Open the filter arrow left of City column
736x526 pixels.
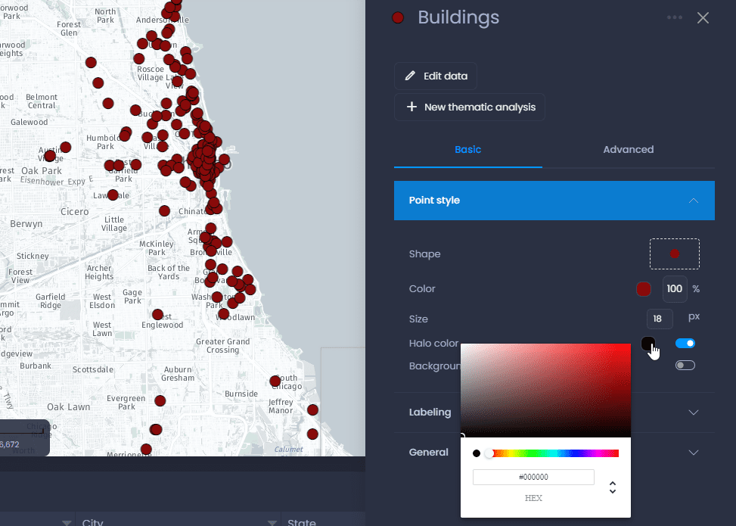(x=67, y=523)
